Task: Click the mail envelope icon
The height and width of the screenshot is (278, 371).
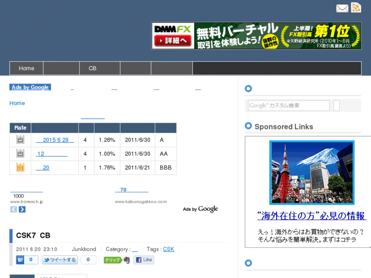Action: pyautogui.click(x=342, y=8)
